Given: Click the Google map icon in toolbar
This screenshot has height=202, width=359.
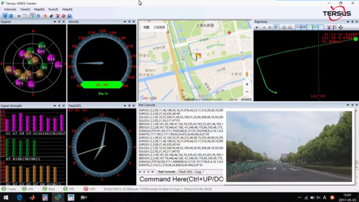Looking at the screenshot, I should 32,16.
